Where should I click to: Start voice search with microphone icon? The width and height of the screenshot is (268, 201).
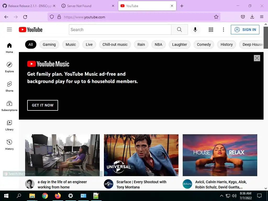[195, 30]
